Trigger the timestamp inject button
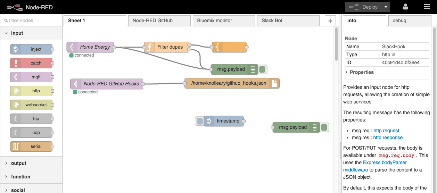This screenshot has height=193, width=437. click(199, 121)
